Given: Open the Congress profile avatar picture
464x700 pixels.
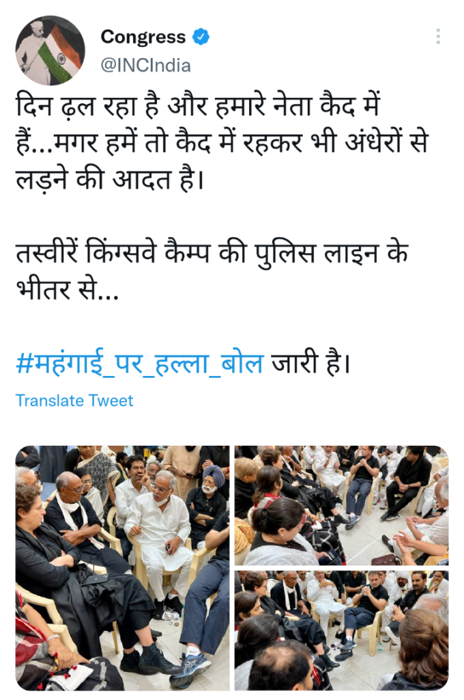Looking at the screenshot, I should coord(50,51).
